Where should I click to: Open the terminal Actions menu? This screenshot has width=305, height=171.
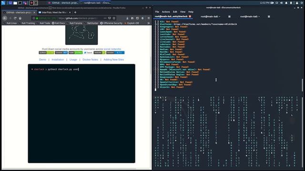tap(166, 12)
